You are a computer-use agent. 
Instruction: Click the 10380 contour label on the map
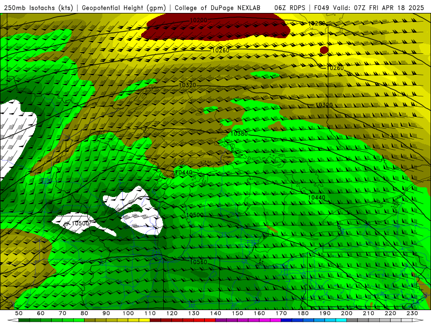[x=239, y=134]
